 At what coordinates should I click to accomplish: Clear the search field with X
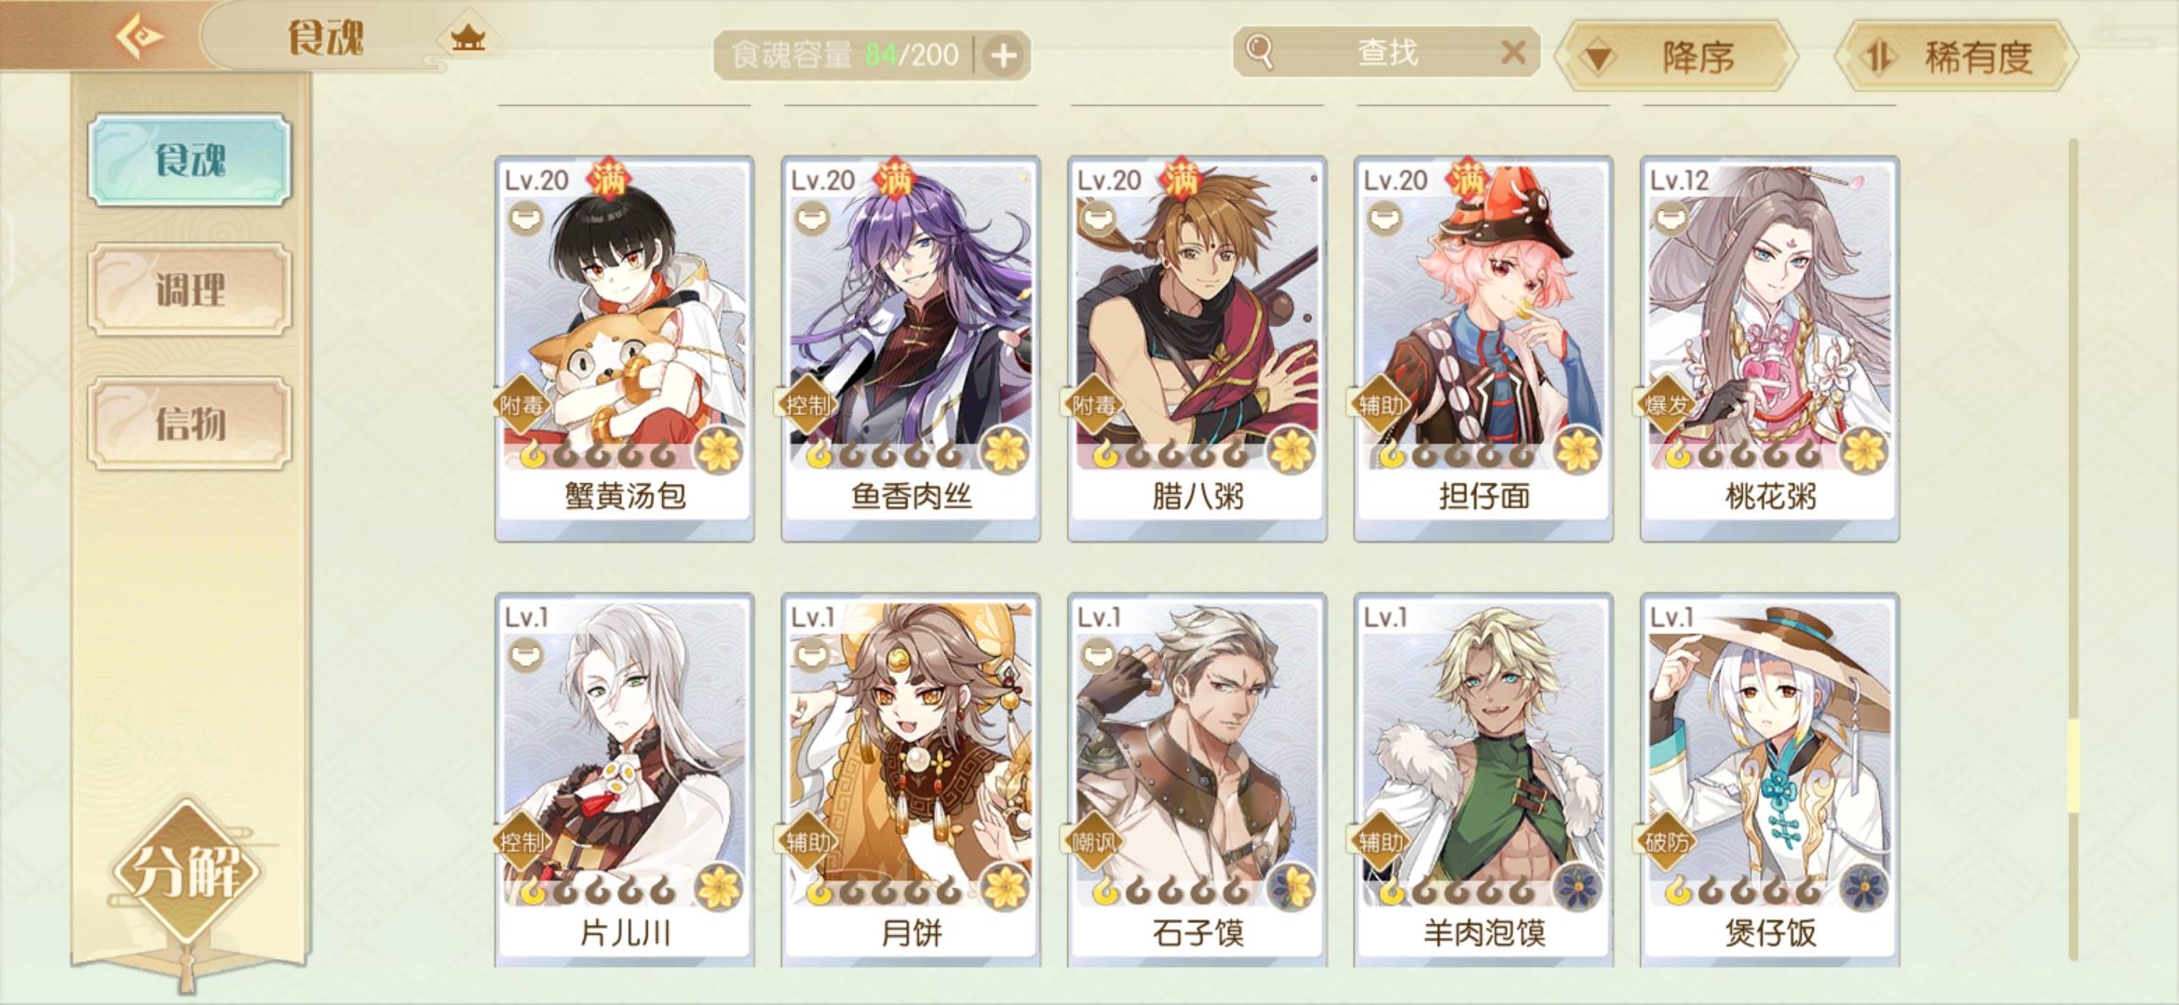point(1513,52)
